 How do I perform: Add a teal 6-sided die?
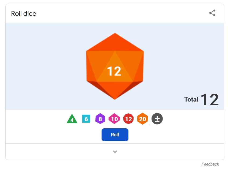coord(86,119)
